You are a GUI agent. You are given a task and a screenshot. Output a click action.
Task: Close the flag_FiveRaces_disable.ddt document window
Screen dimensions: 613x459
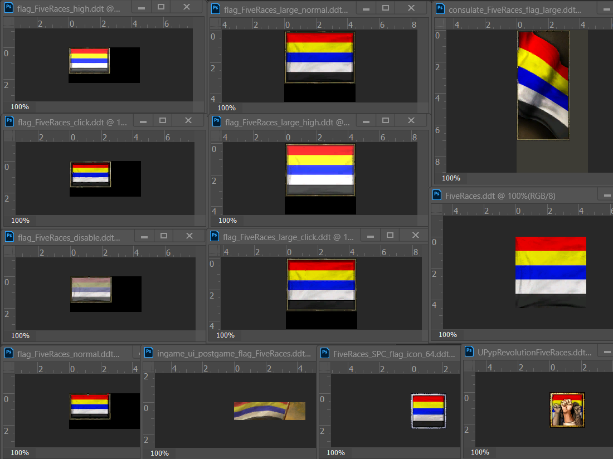point(189,236)
